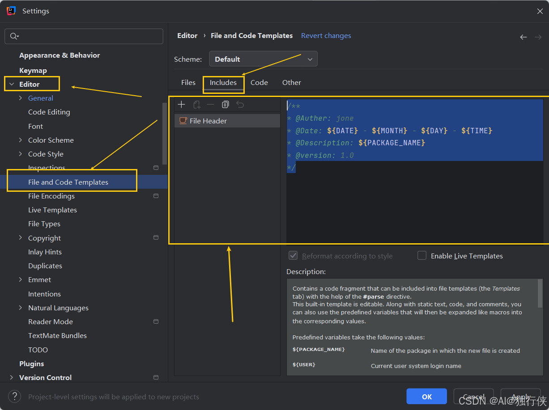The width and height of the screenshot is (549, 410).
Task: Switch to the Other tab
Action: 292,82
